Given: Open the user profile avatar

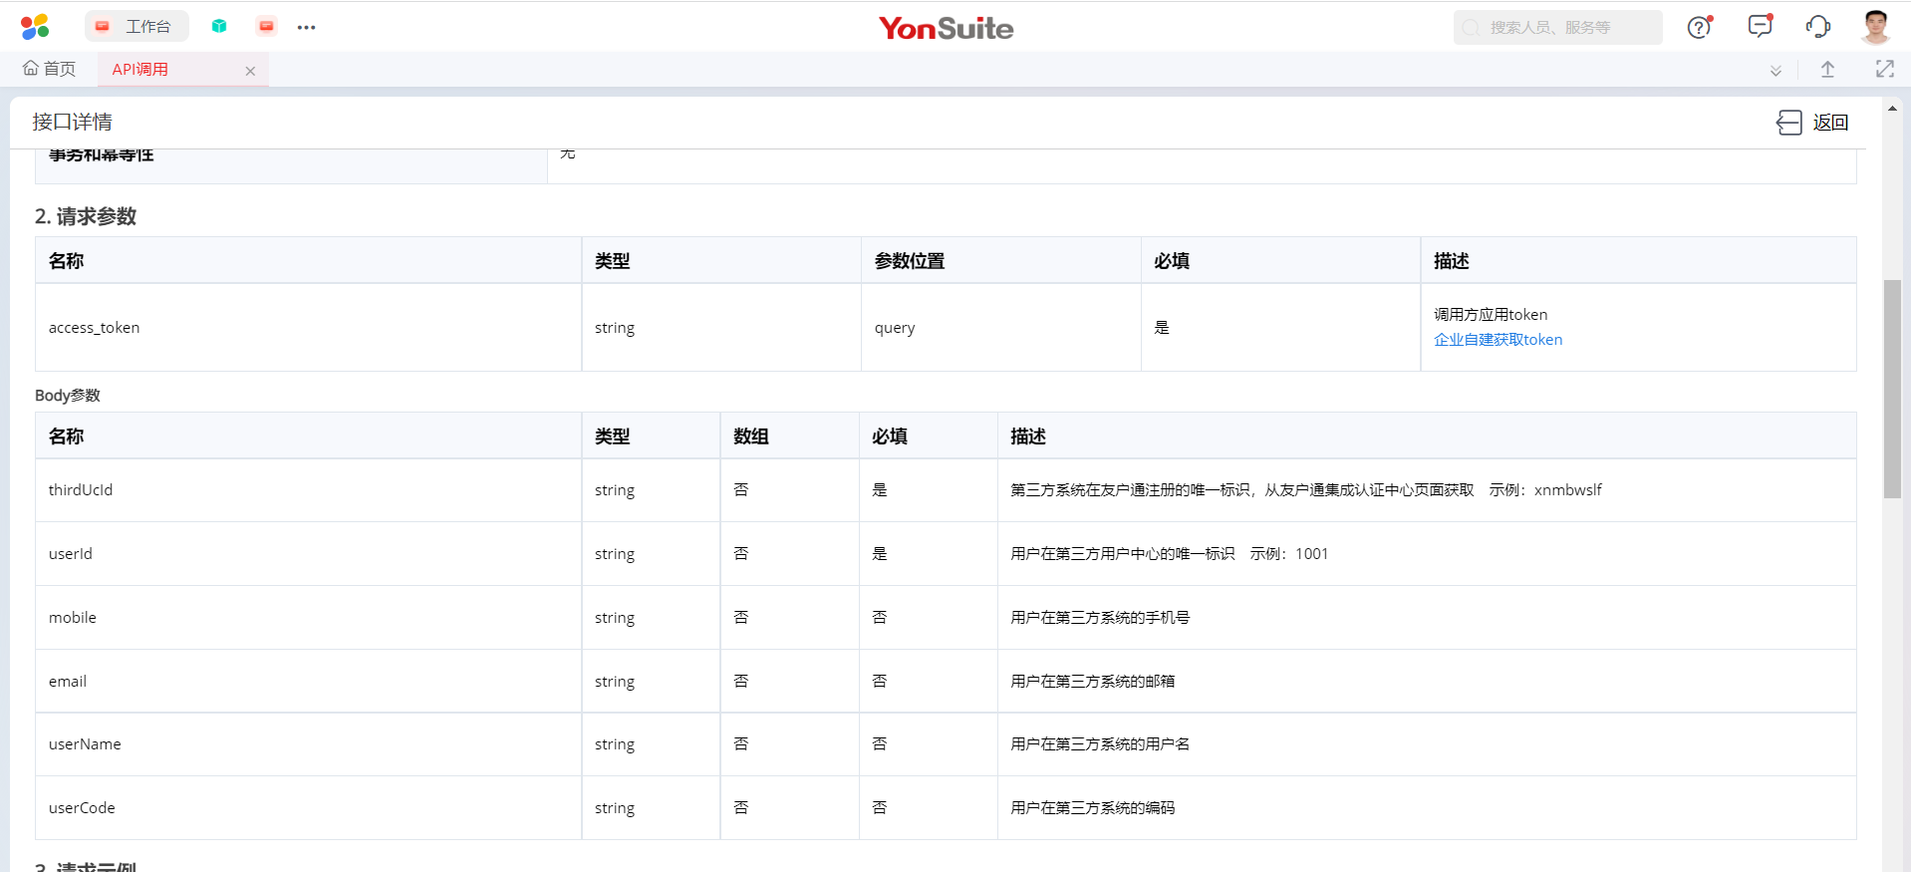Looking at the screenshot, I should click(1875, 27).
